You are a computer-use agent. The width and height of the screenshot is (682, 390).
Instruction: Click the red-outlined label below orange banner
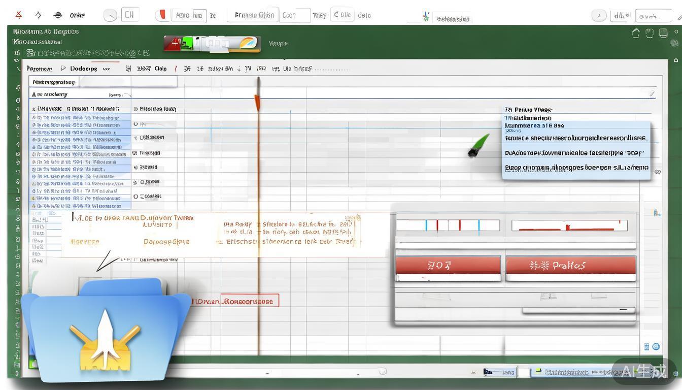(x=235, y=301)
